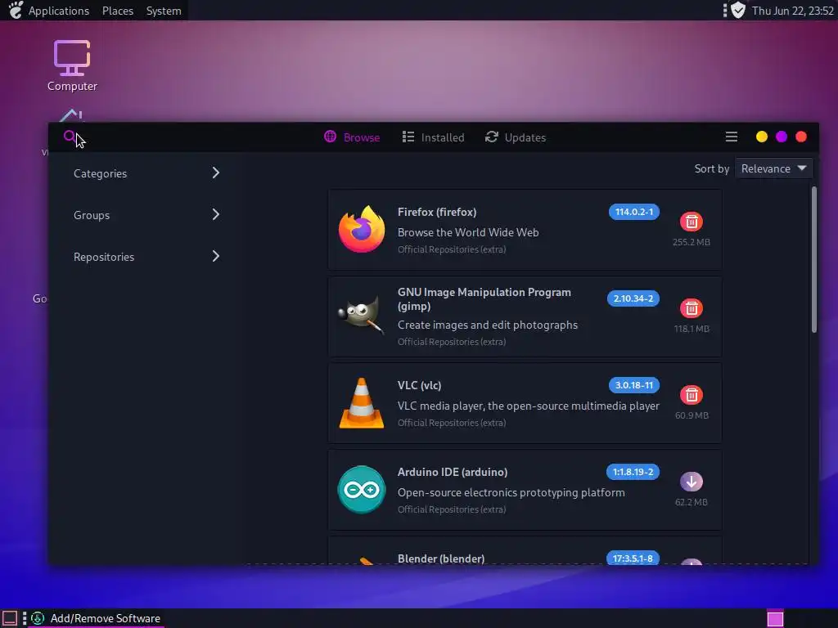Remove GIMP using trash button
The width and height of the screenshot is (838, 628).
(x=691, y=308)
